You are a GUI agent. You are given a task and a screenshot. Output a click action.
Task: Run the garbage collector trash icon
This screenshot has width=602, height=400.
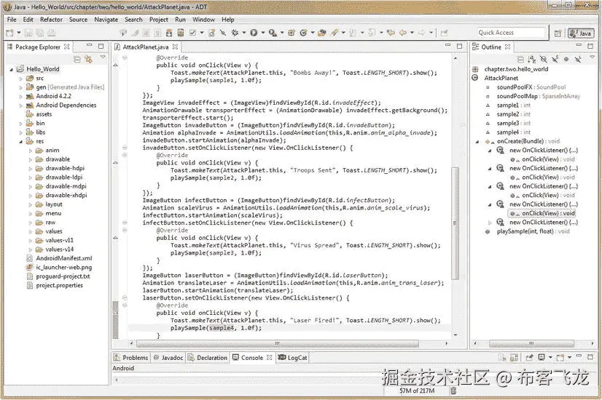pyautogui.click(x=453, y=391)
